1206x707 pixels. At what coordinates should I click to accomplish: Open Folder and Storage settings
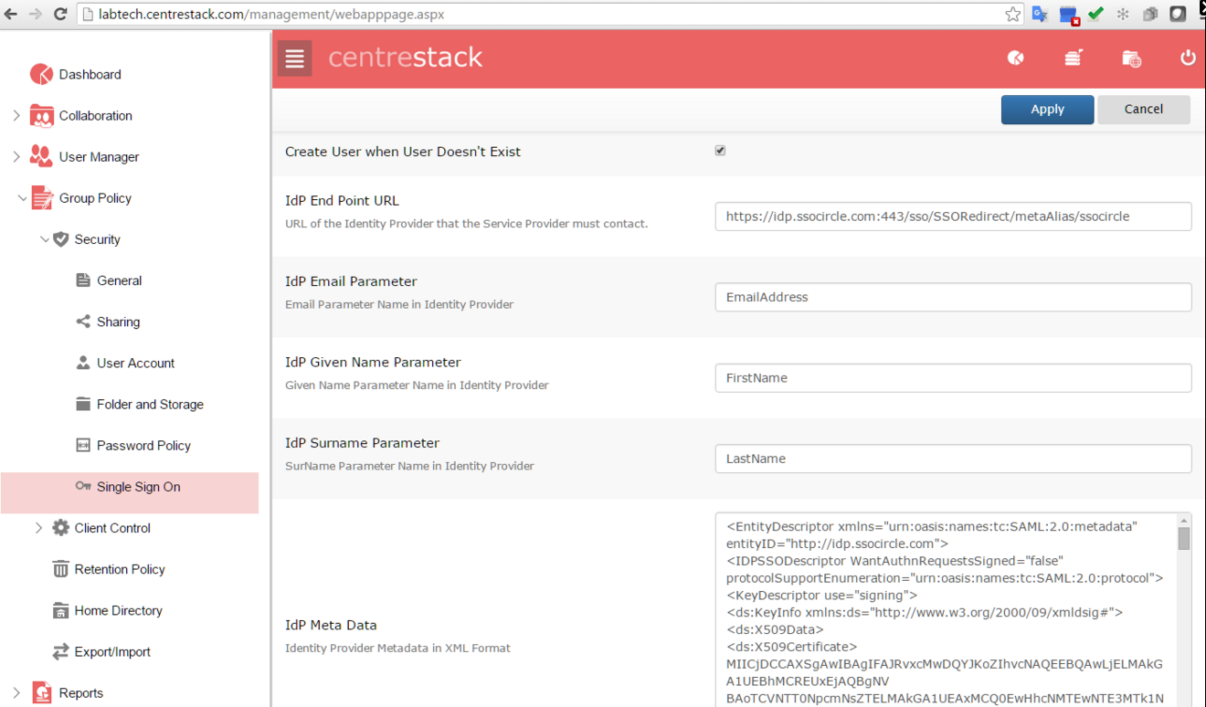coord(150,404)
